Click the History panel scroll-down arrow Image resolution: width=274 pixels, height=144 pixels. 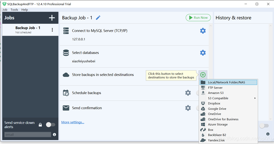pyautogui.click(x=271, y=119)
